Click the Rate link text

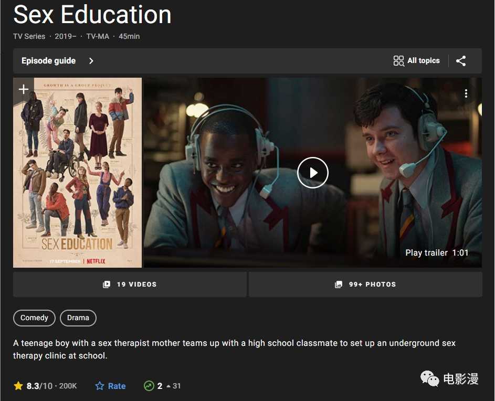(x=117, y=386)
